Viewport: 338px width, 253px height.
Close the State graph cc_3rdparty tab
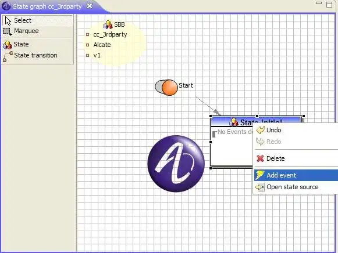tap(90, 6)
